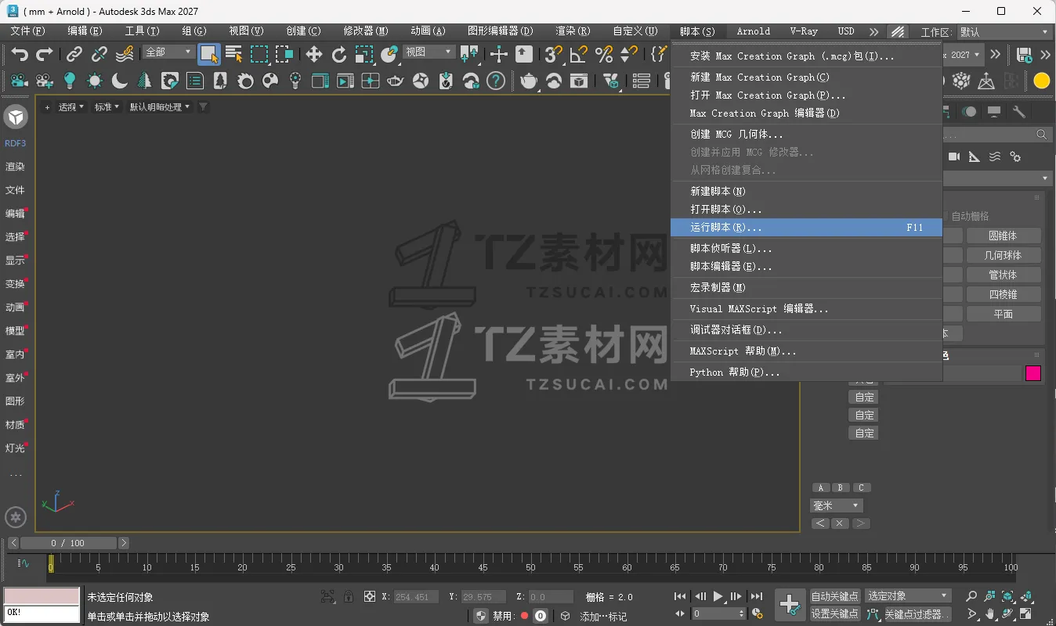Click the 圆锥体 primitive button
Viewport: 1056px width, 626px height.
(1003, 236)
